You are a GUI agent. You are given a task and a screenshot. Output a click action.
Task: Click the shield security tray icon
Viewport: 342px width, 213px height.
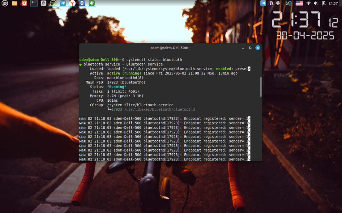click(x=278, y=3)
